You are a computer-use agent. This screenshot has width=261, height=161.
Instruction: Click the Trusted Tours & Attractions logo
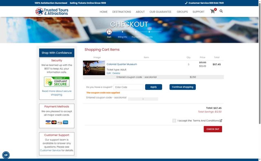[x=52, y=12]
